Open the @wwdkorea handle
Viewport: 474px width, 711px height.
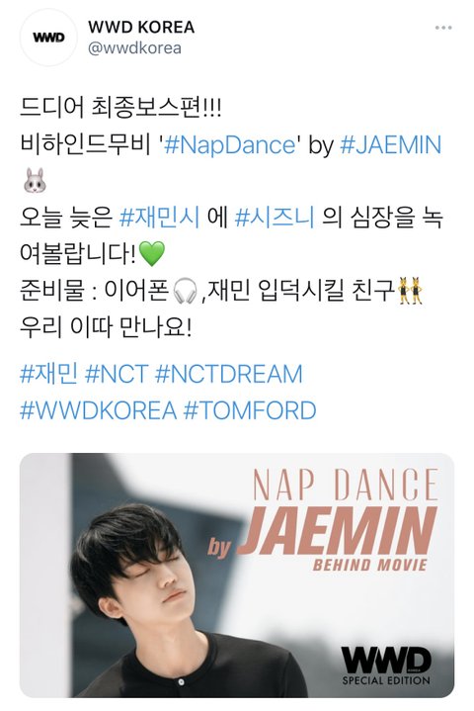click(x=134, y=48)
